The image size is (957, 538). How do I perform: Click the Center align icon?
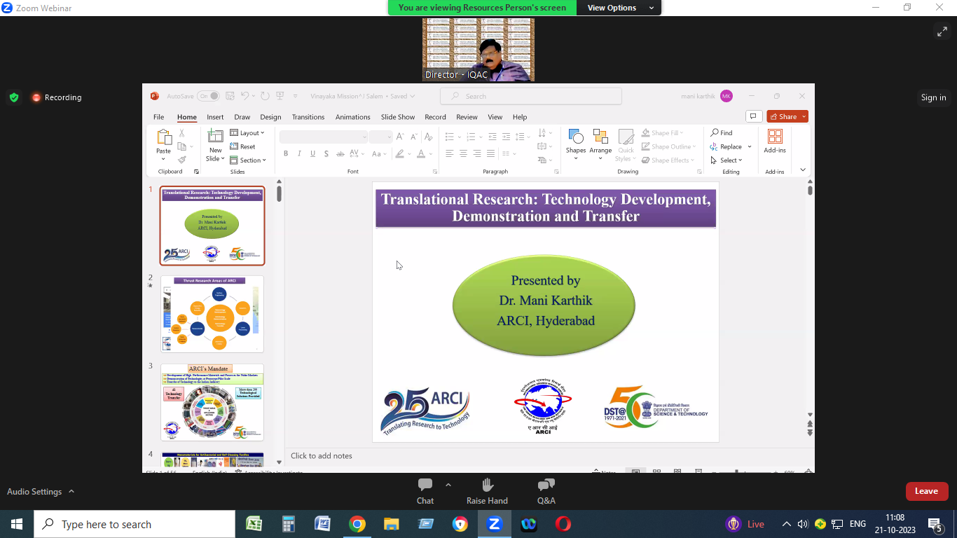463,153
